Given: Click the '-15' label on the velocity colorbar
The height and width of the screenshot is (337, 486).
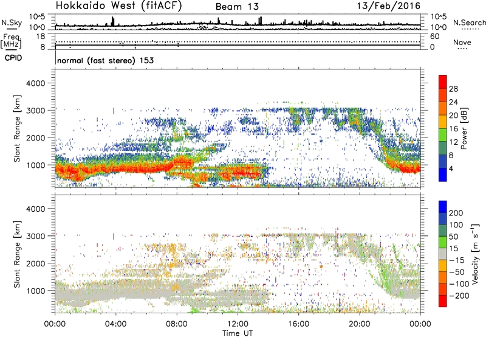Looking at the screenshot, I should [x=457, y=260].
